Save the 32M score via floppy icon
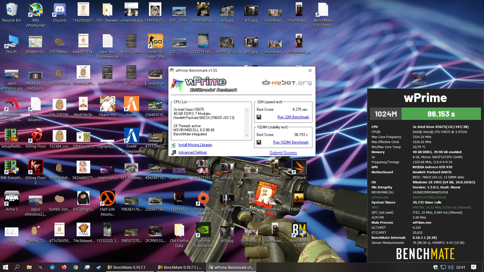This screenshot has width=484, height=272. tap(259, 117)
